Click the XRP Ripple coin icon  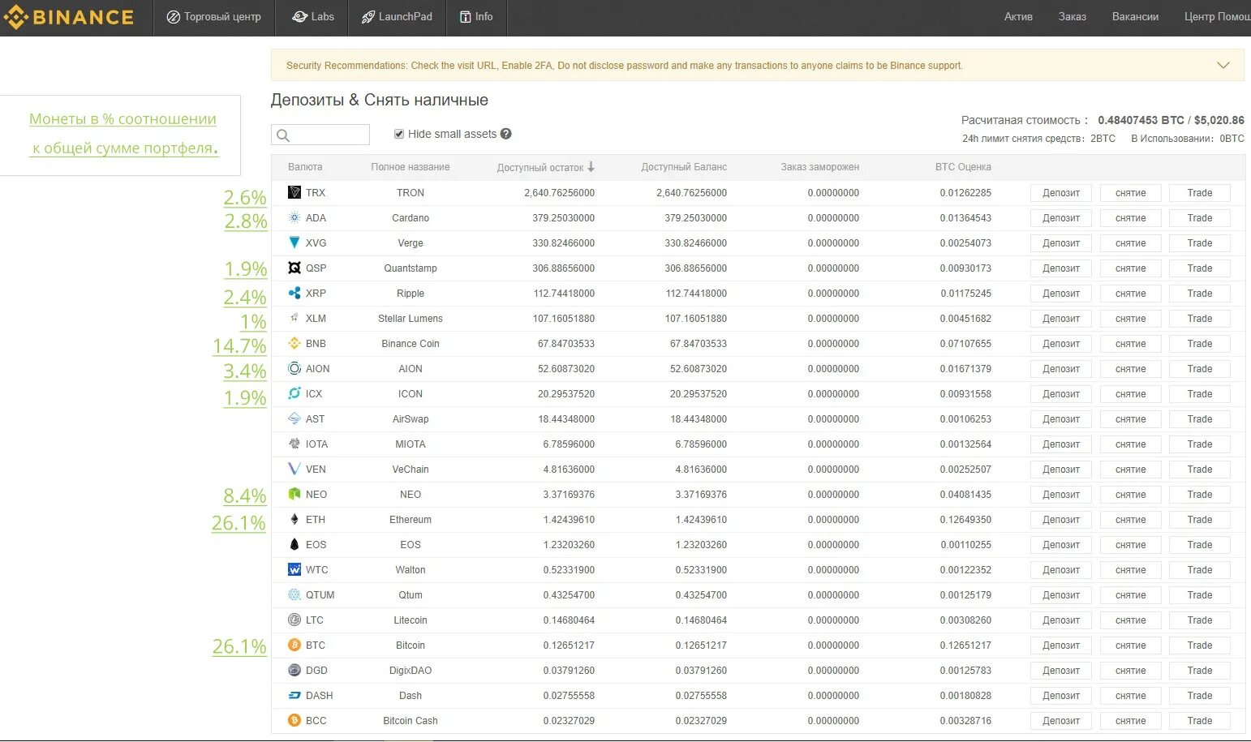[x=294, y=294]
